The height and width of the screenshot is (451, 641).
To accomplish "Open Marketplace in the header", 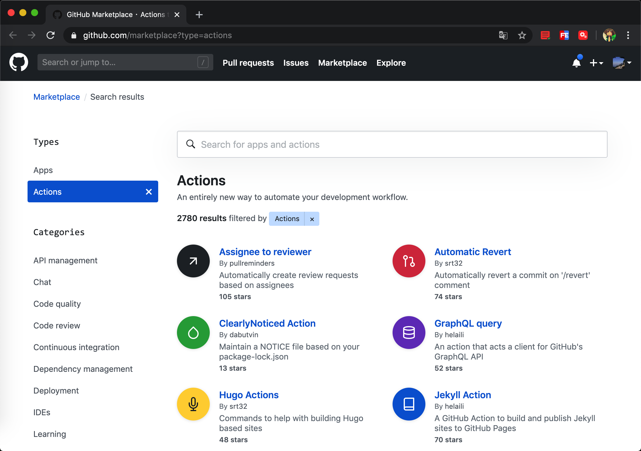I will point(342,63).
